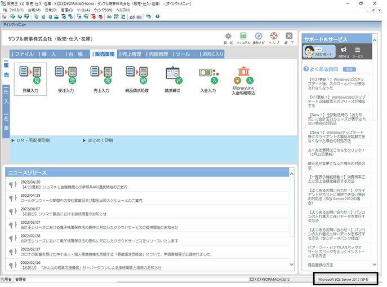
Task: Click Microsoft SQL Server 2012 (SP4) status text
Action: tap(343, 279)
